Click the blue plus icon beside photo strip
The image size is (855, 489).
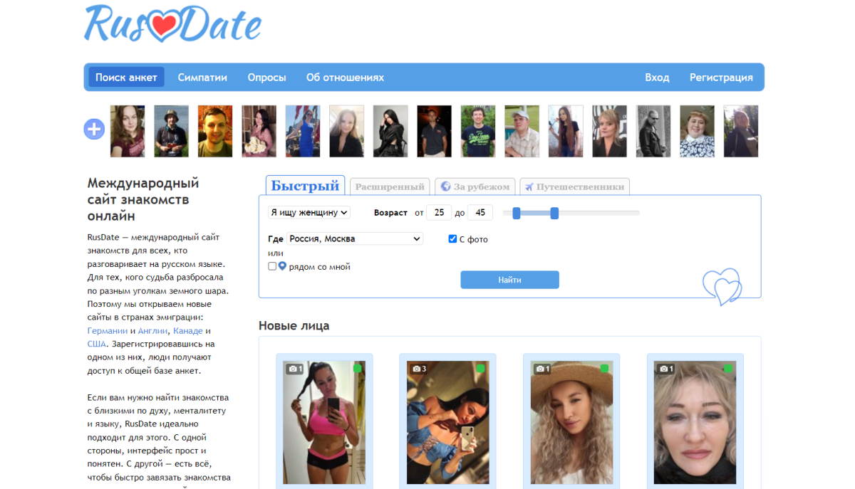coord(94,130)
